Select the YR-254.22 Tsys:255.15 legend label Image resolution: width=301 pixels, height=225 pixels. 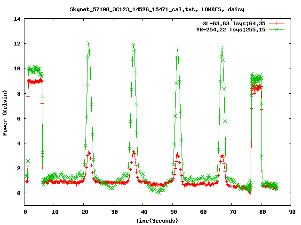pyautogui.click(x=231, y=30)
